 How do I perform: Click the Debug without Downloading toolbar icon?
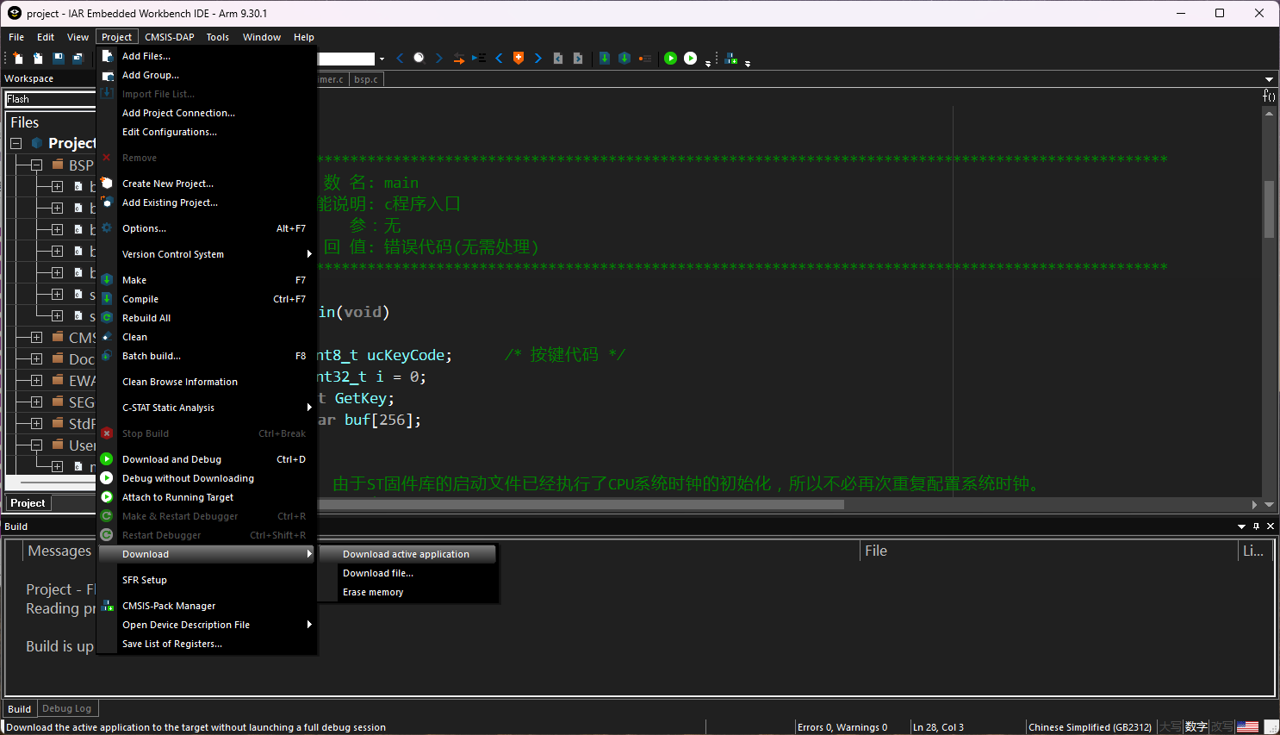coord(690,59)
